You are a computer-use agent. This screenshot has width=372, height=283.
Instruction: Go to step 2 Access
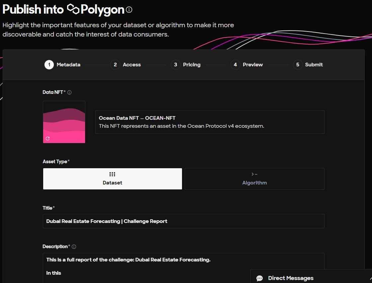point(126,65)
